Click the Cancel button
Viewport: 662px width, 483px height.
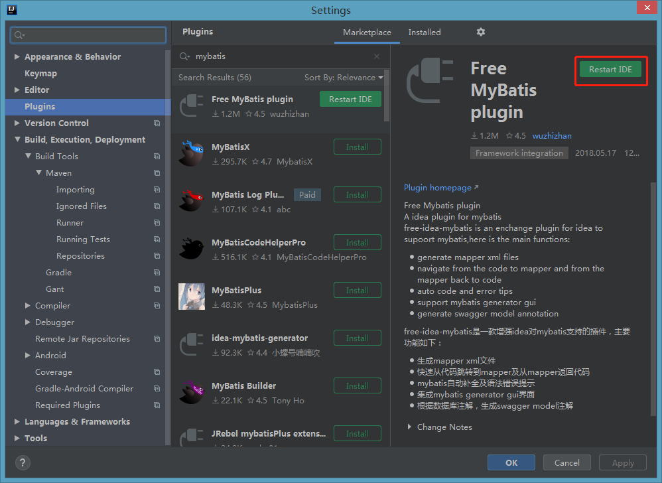click(x=566, y=462)
